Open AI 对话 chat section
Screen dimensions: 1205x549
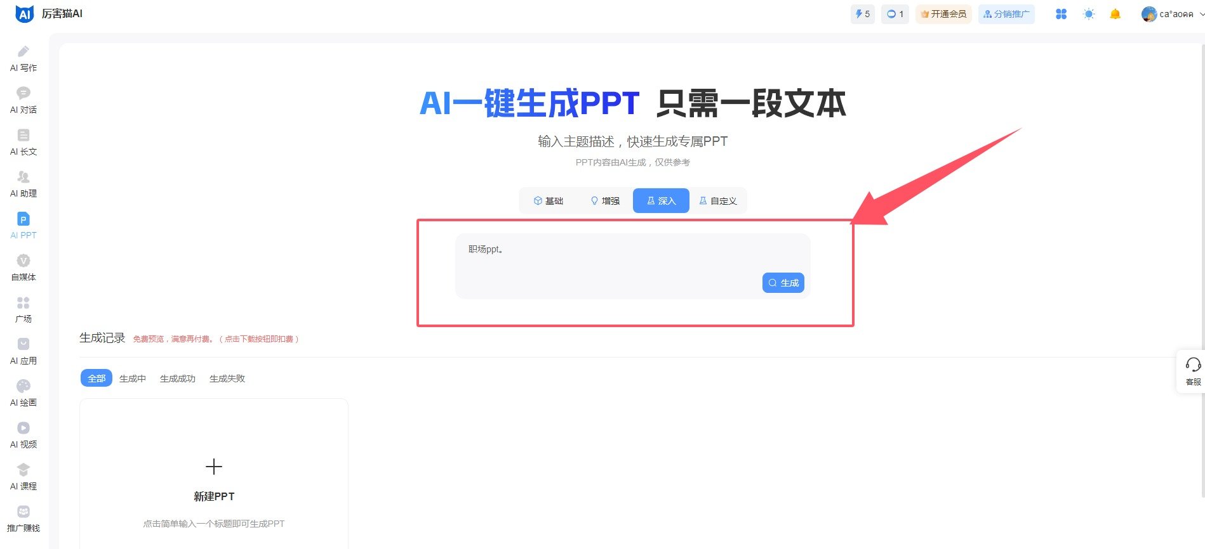click(x=23, y=100)
